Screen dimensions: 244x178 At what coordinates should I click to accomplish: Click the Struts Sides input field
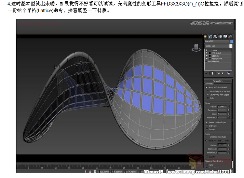(x=222, y=114)
